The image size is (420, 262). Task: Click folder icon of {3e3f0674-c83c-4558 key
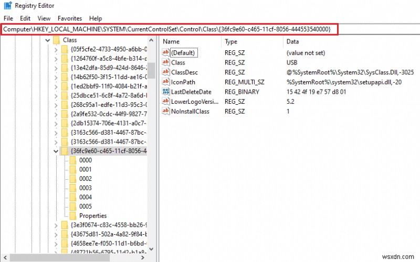point(65,225)
